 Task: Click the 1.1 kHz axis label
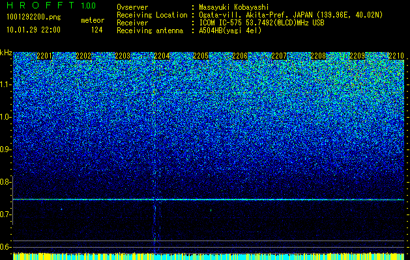(x=5, y=84)
